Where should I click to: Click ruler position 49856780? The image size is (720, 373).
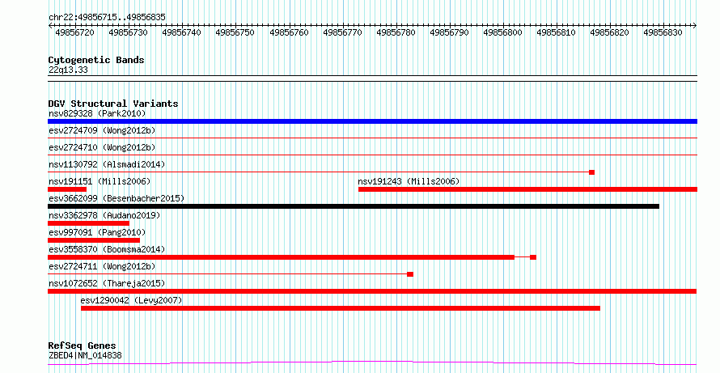click(x=396, y=32)
